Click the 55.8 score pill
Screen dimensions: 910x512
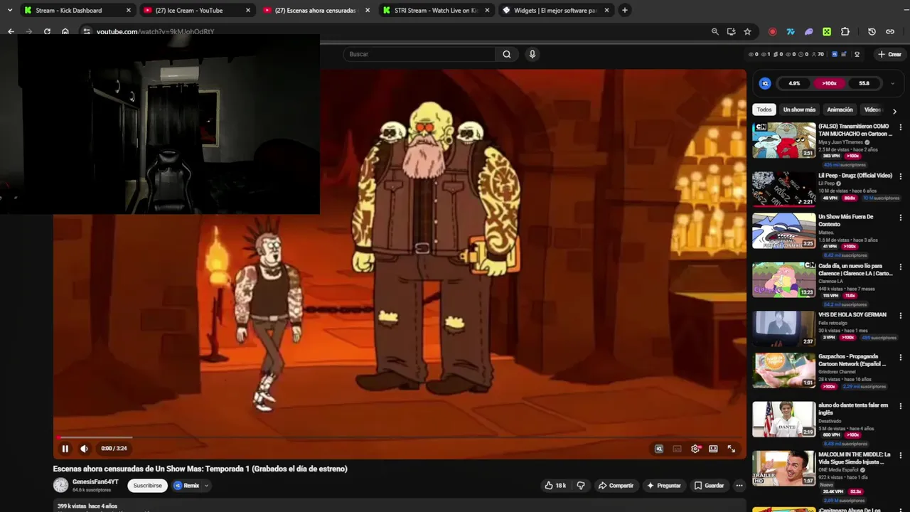click(864, 83)
